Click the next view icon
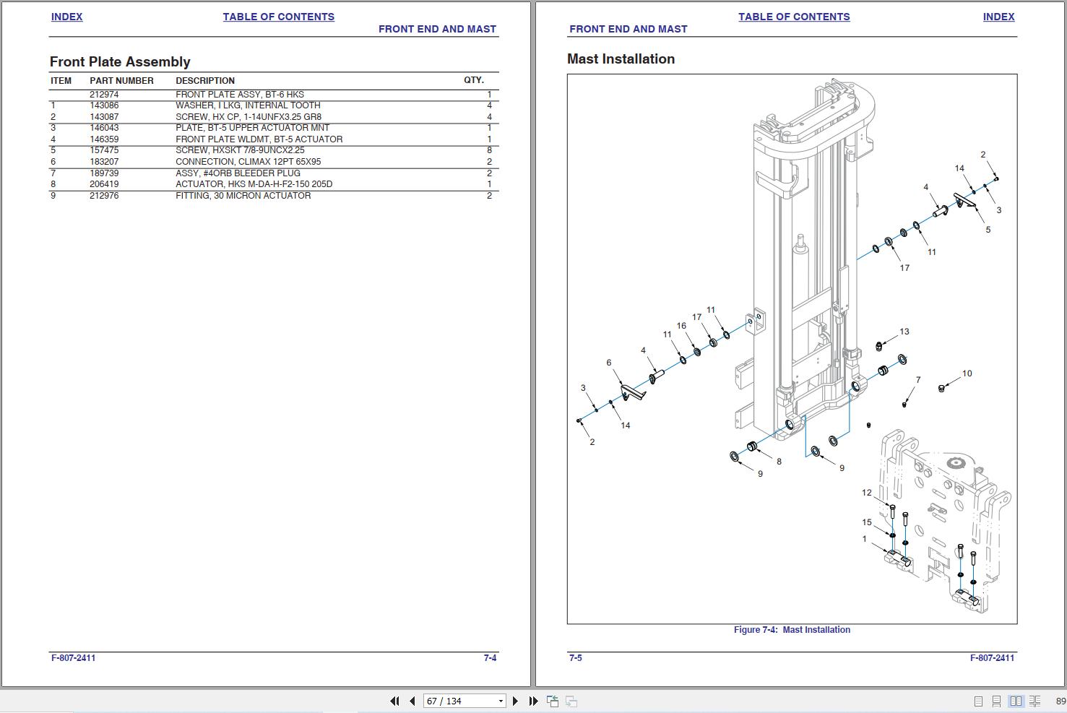 click(x=571, y=701)
